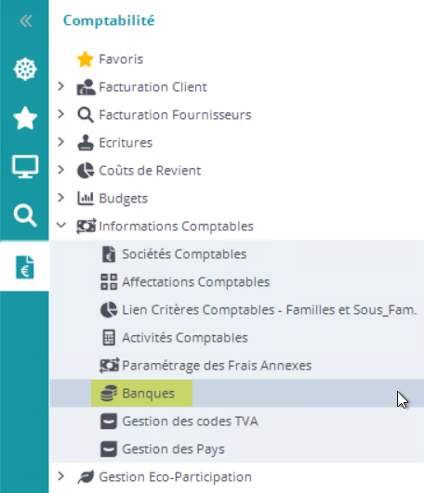This screenshot has width=424, height=493.
Task: Open Paramétrage des Frais Annexes
Action: click(217, 366)
